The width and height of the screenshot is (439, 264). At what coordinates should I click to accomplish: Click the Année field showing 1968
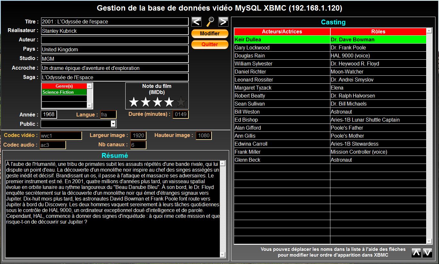[x=49, y=115]
